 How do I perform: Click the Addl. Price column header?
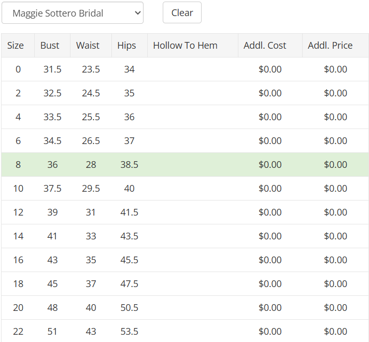coord(330,46)
